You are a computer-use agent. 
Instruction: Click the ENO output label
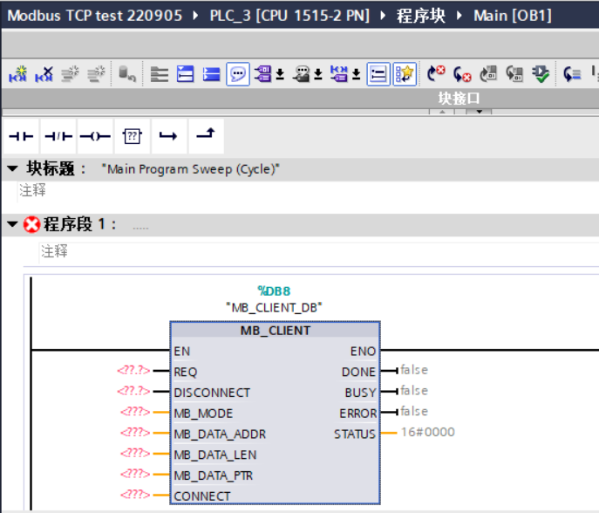363,352
